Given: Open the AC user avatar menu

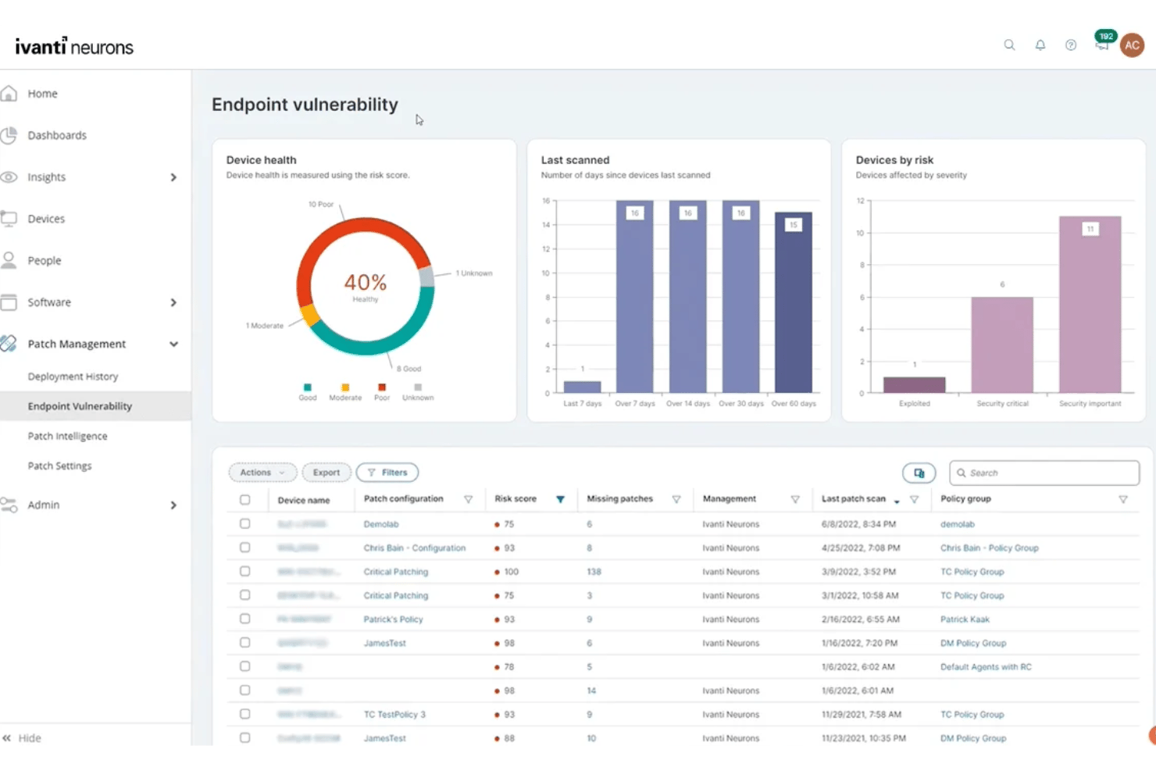Looking at the screenshot, I should [x=1133, y=45].
